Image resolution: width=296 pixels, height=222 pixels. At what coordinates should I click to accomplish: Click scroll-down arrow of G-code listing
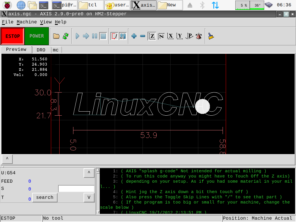tap(98, 212)
